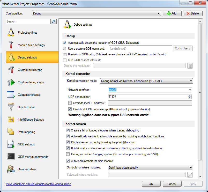Image resolution: width=208 pixels, height=192 pixels.
Task: Select automatic GDB location detection radio
Action: tap(65, 43)
